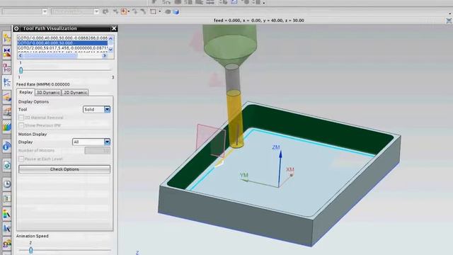Click the tool path position slider handle
Screen dimensions: 453x255
coord(21,70)
